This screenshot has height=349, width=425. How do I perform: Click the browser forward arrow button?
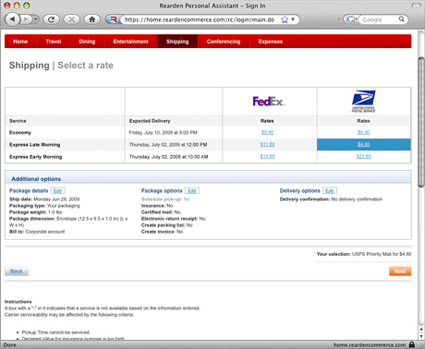[26, 19]
